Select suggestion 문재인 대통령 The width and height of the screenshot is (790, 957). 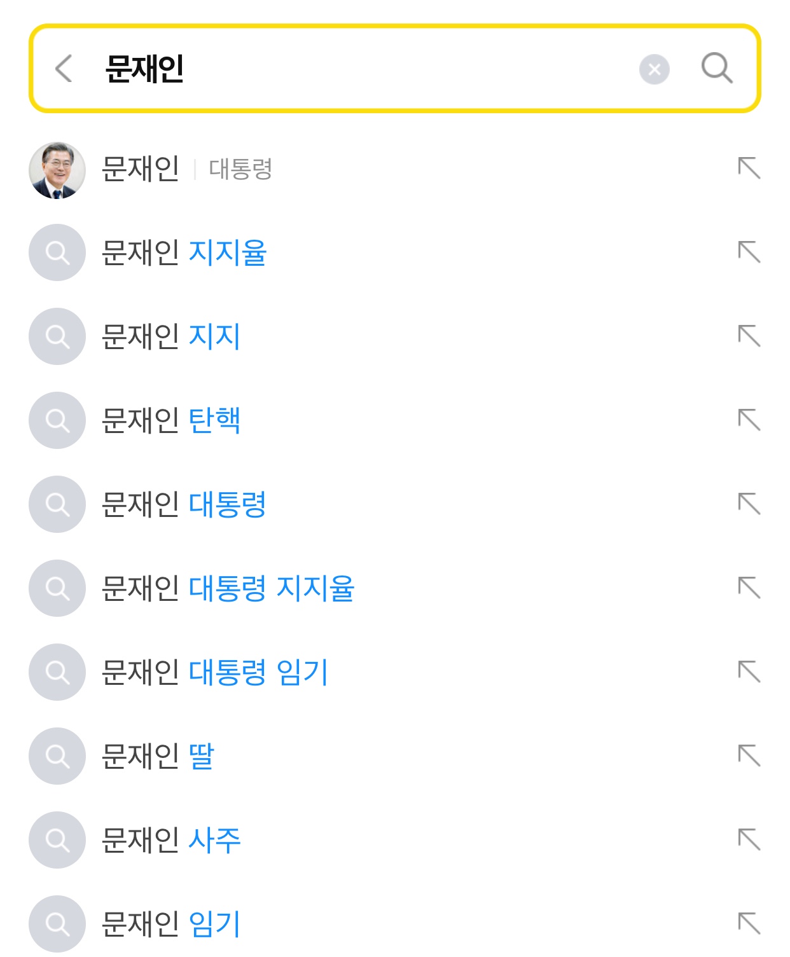183,504
